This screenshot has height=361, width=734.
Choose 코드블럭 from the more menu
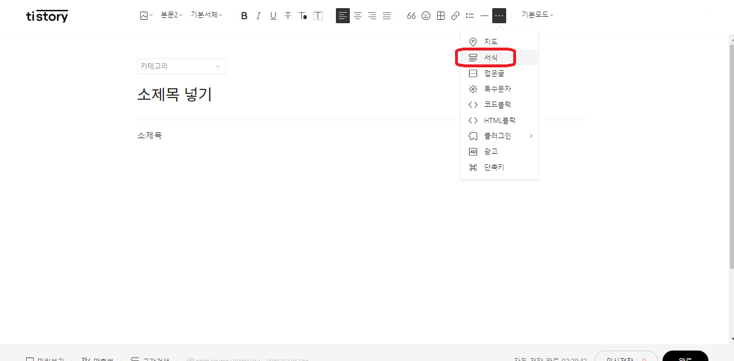click(499, 104)
